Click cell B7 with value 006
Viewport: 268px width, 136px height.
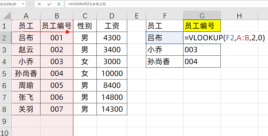[x=57, y=97]
